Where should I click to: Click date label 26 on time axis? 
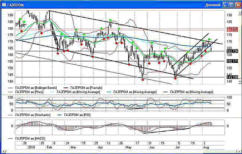[x=121, y=143]
